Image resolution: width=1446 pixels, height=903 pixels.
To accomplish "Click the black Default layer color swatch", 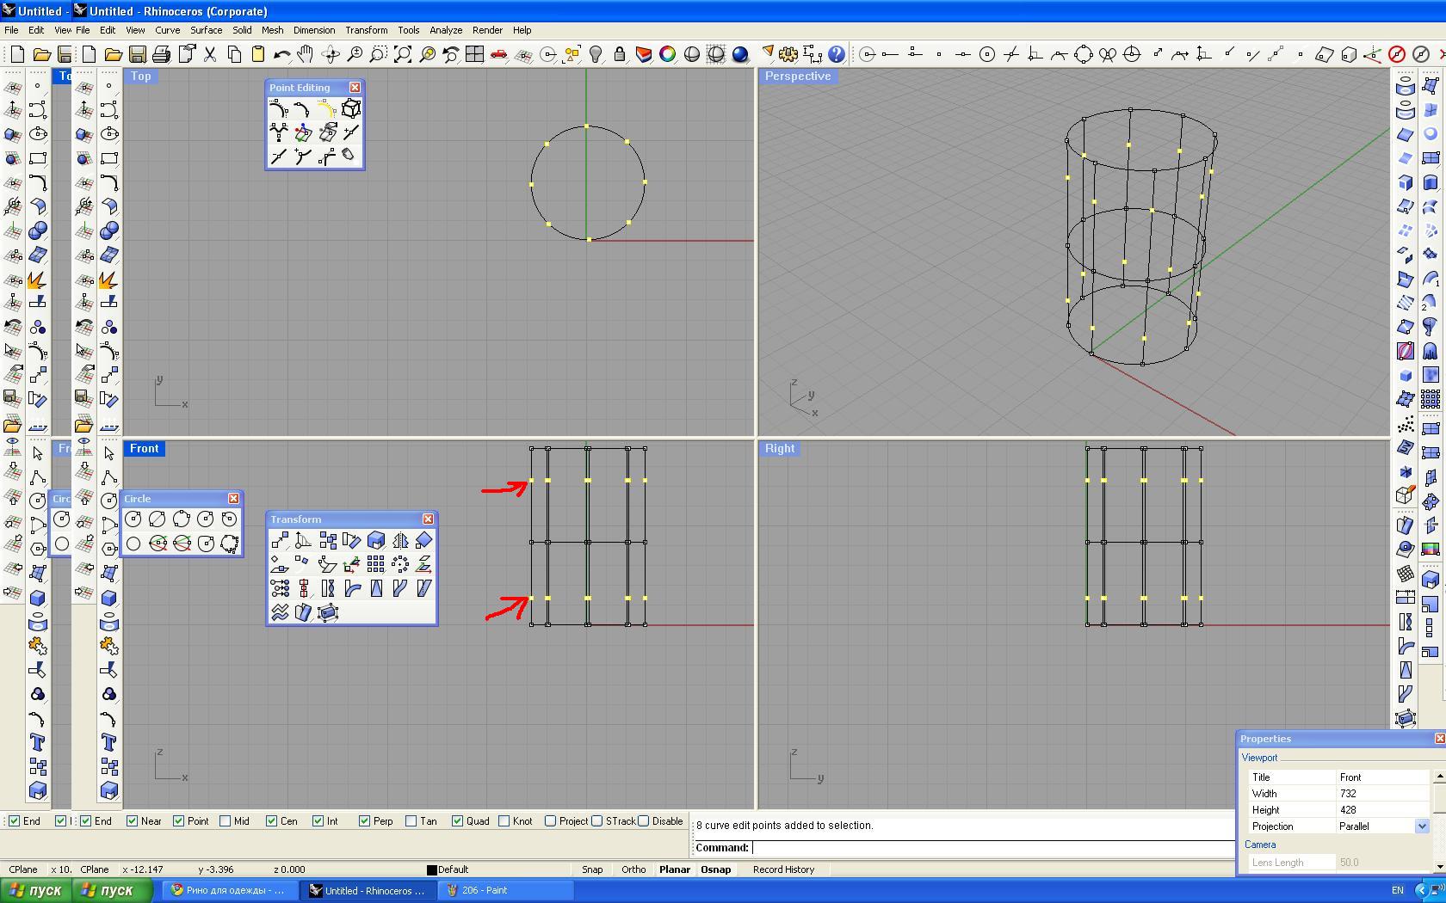I will pyautogui.click(x=432, y=869).
